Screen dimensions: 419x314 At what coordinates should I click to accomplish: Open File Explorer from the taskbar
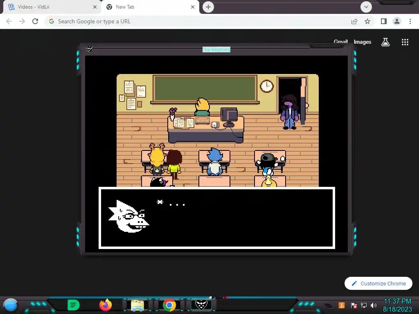coord(137,305)
